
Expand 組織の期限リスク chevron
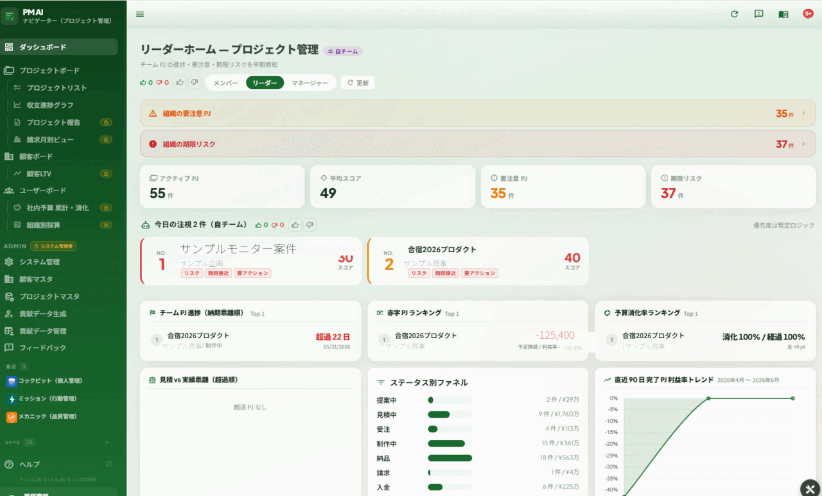pos(803,144)
